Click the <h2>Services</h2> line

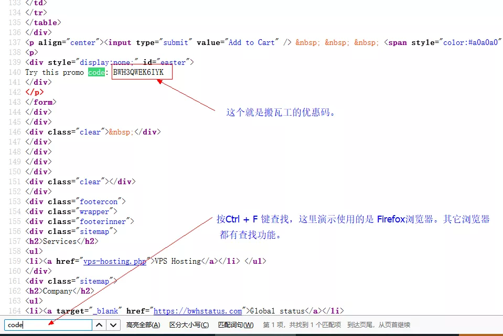[62, 241]
